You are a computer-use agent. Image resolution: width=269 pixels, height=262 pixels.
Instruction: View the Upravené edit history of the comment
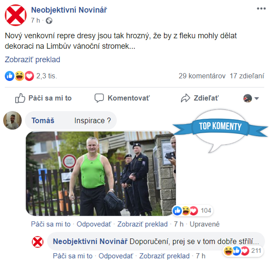pyautogui.click(x=204, y=224)
